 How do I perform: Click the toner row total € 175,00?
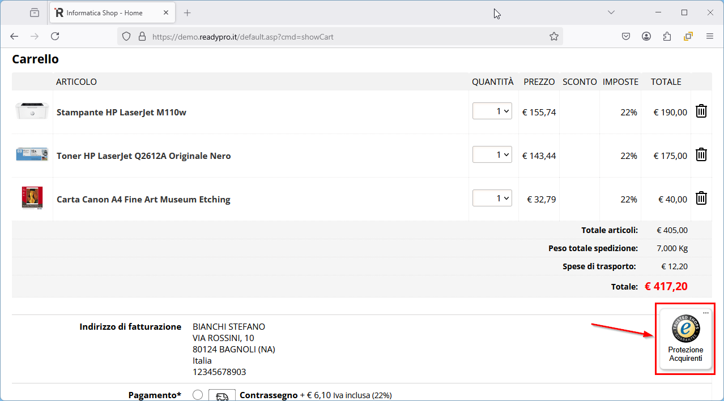tap(670, 156)
